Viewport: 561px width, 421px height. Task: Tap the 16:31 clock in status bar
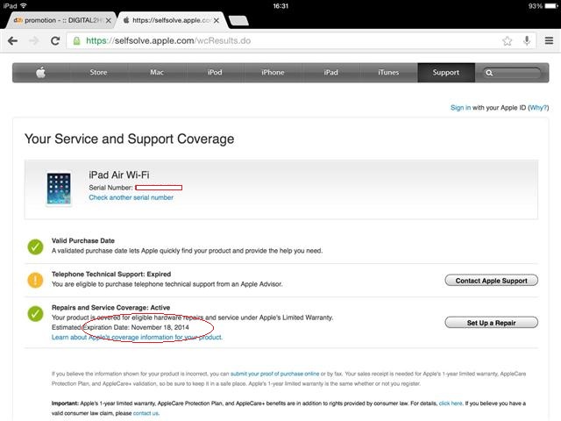[280, 6]
